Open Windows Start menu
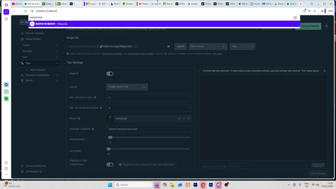The width and height of the screenshot is (336, 189). pyautogui.click(x=110, y=185)
